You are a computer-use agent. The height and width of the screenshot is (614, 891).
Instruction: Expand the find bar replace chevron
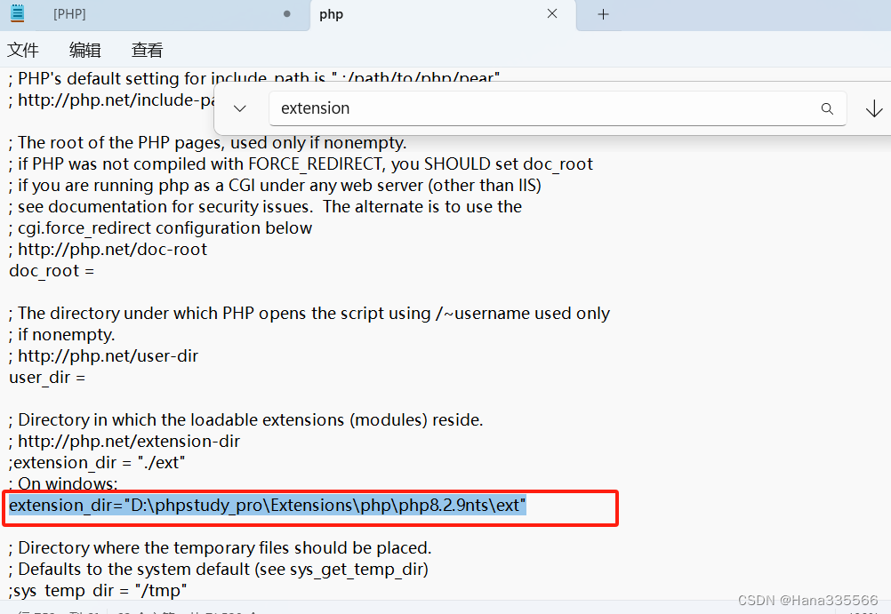click(x=240, y=108)
